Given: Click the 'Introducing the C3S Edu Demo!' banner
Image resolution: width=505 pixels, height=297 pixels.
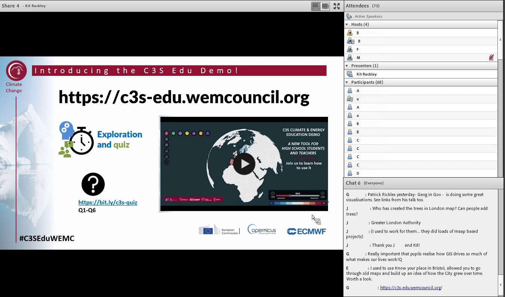Looking at the screenshot, I should (179, 71).
